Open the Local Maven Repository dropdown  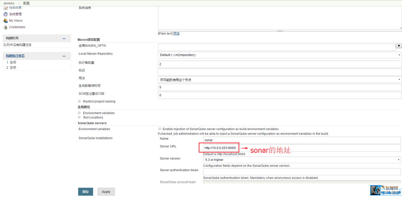point(280,55)
